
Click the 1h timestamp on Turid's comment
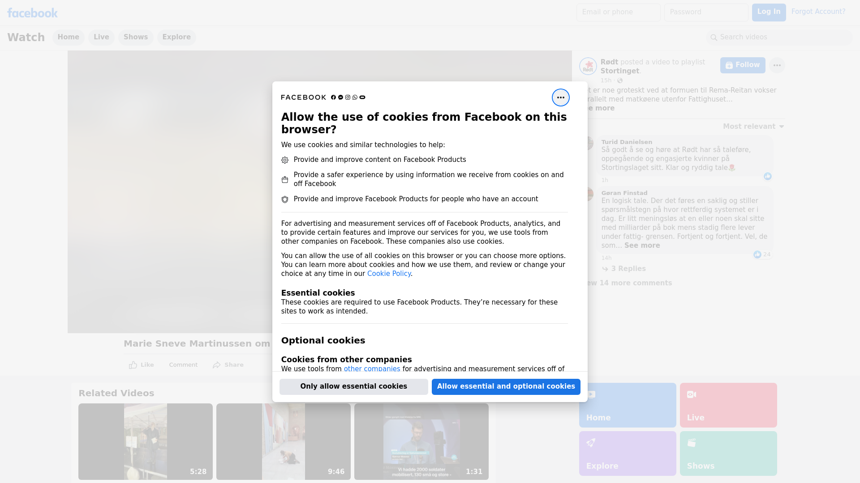click(x=605, y=180)
